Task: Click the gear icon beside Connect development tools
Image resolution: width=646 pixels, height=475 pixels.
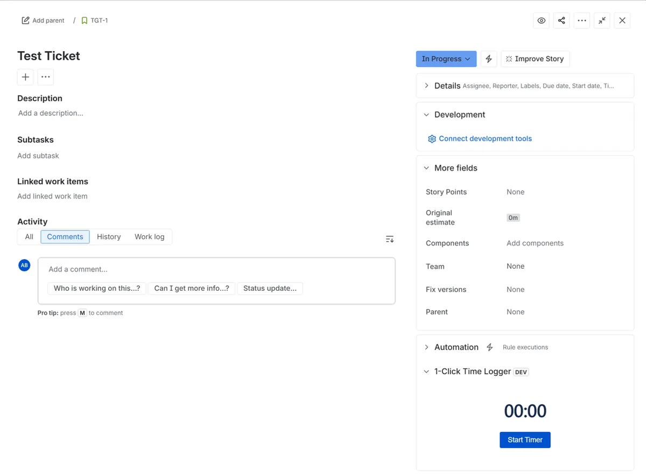Action: [432, 139]
